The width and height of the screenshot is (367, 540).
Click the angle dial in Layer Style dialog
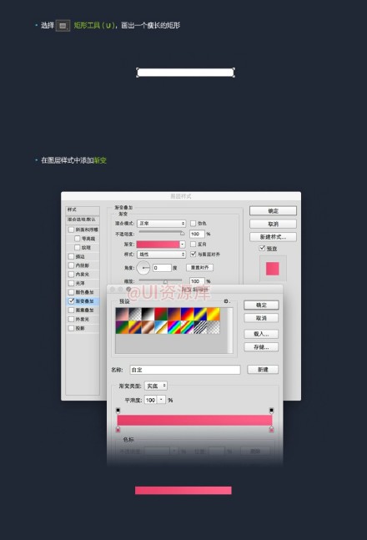pyautogui.click(x=143, y=268)
